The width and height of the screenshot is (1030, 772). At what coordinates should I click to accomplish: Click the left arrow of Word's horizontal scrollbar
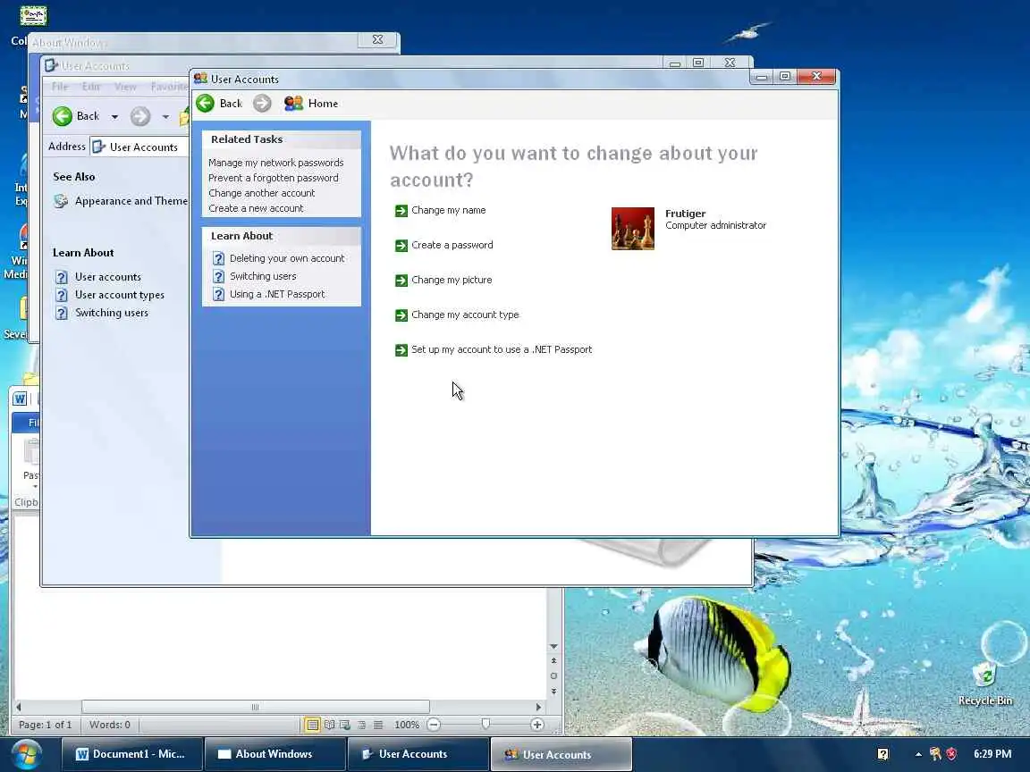coord(19,707)
